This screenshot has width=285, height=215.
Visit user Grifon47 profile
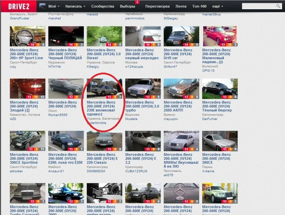tap(170, 67)
